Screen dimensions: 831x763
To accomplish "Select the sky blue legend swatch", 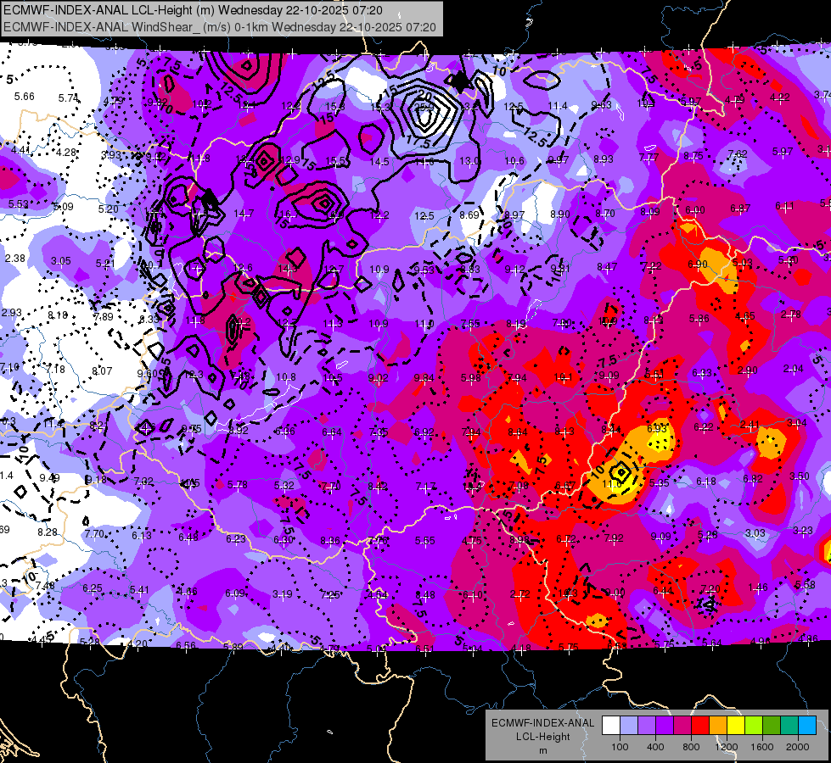I will point(807,726).
